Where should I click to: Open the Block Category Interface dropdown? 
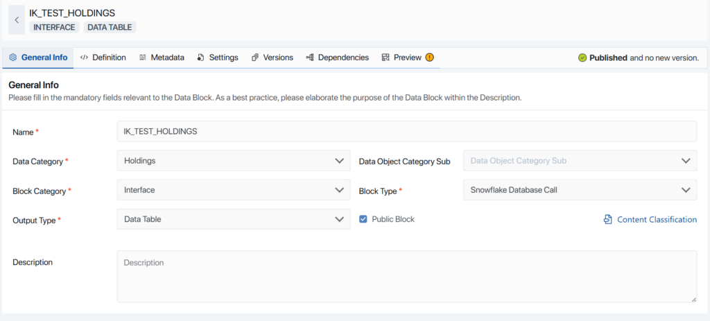click(338, 190)
